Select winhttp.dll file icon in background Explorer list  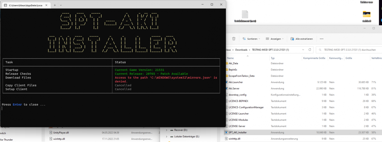coord(51,139)
